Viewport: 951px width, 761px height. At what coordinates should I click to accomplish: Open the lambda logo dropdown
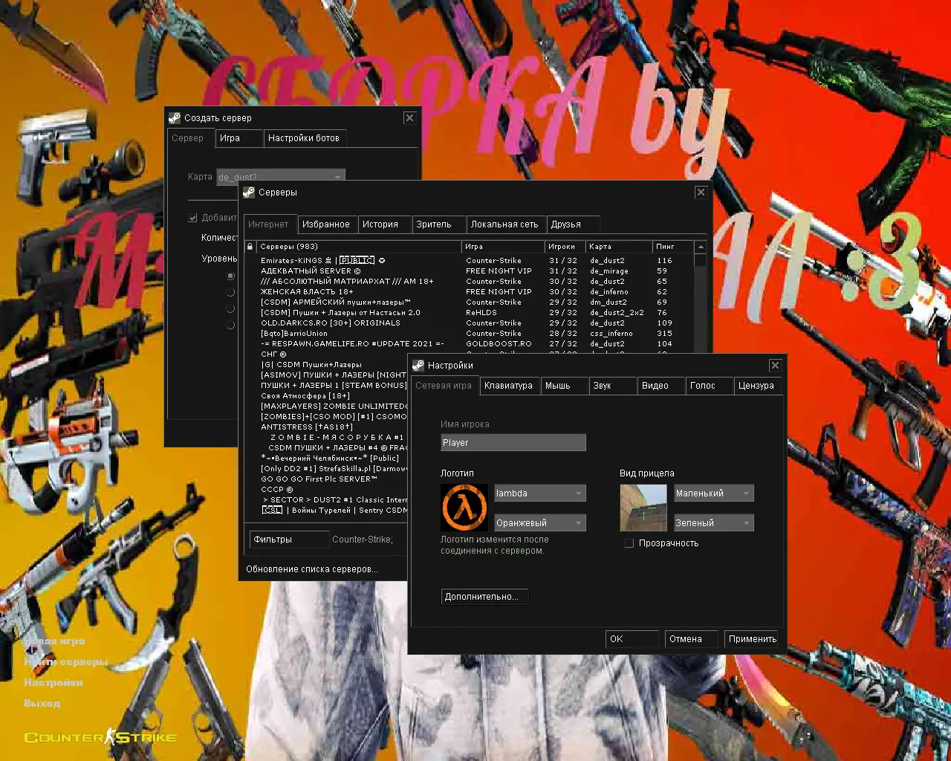(540, 493)
